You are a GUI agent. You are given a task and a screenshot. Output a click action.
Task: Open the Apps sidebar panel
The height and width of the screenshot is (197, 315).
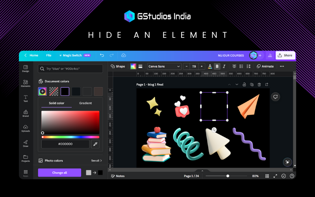click(x=26, y=173)
